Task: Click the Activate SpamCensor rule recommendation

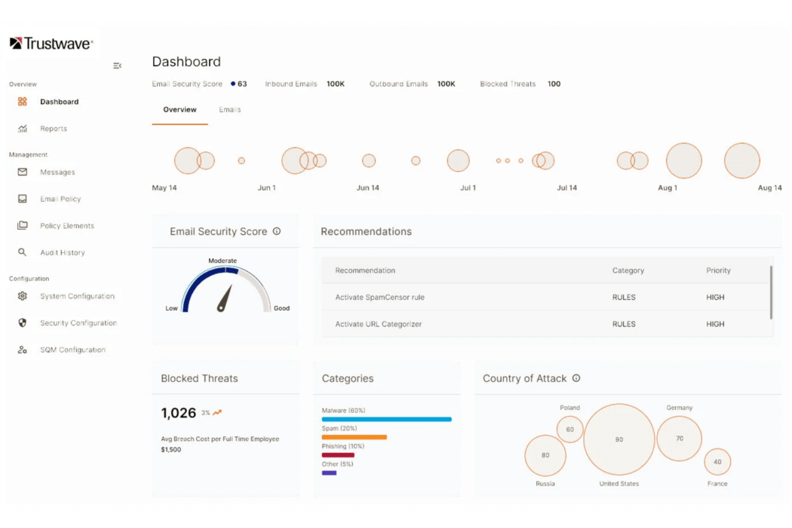Action: coord(379,297)
